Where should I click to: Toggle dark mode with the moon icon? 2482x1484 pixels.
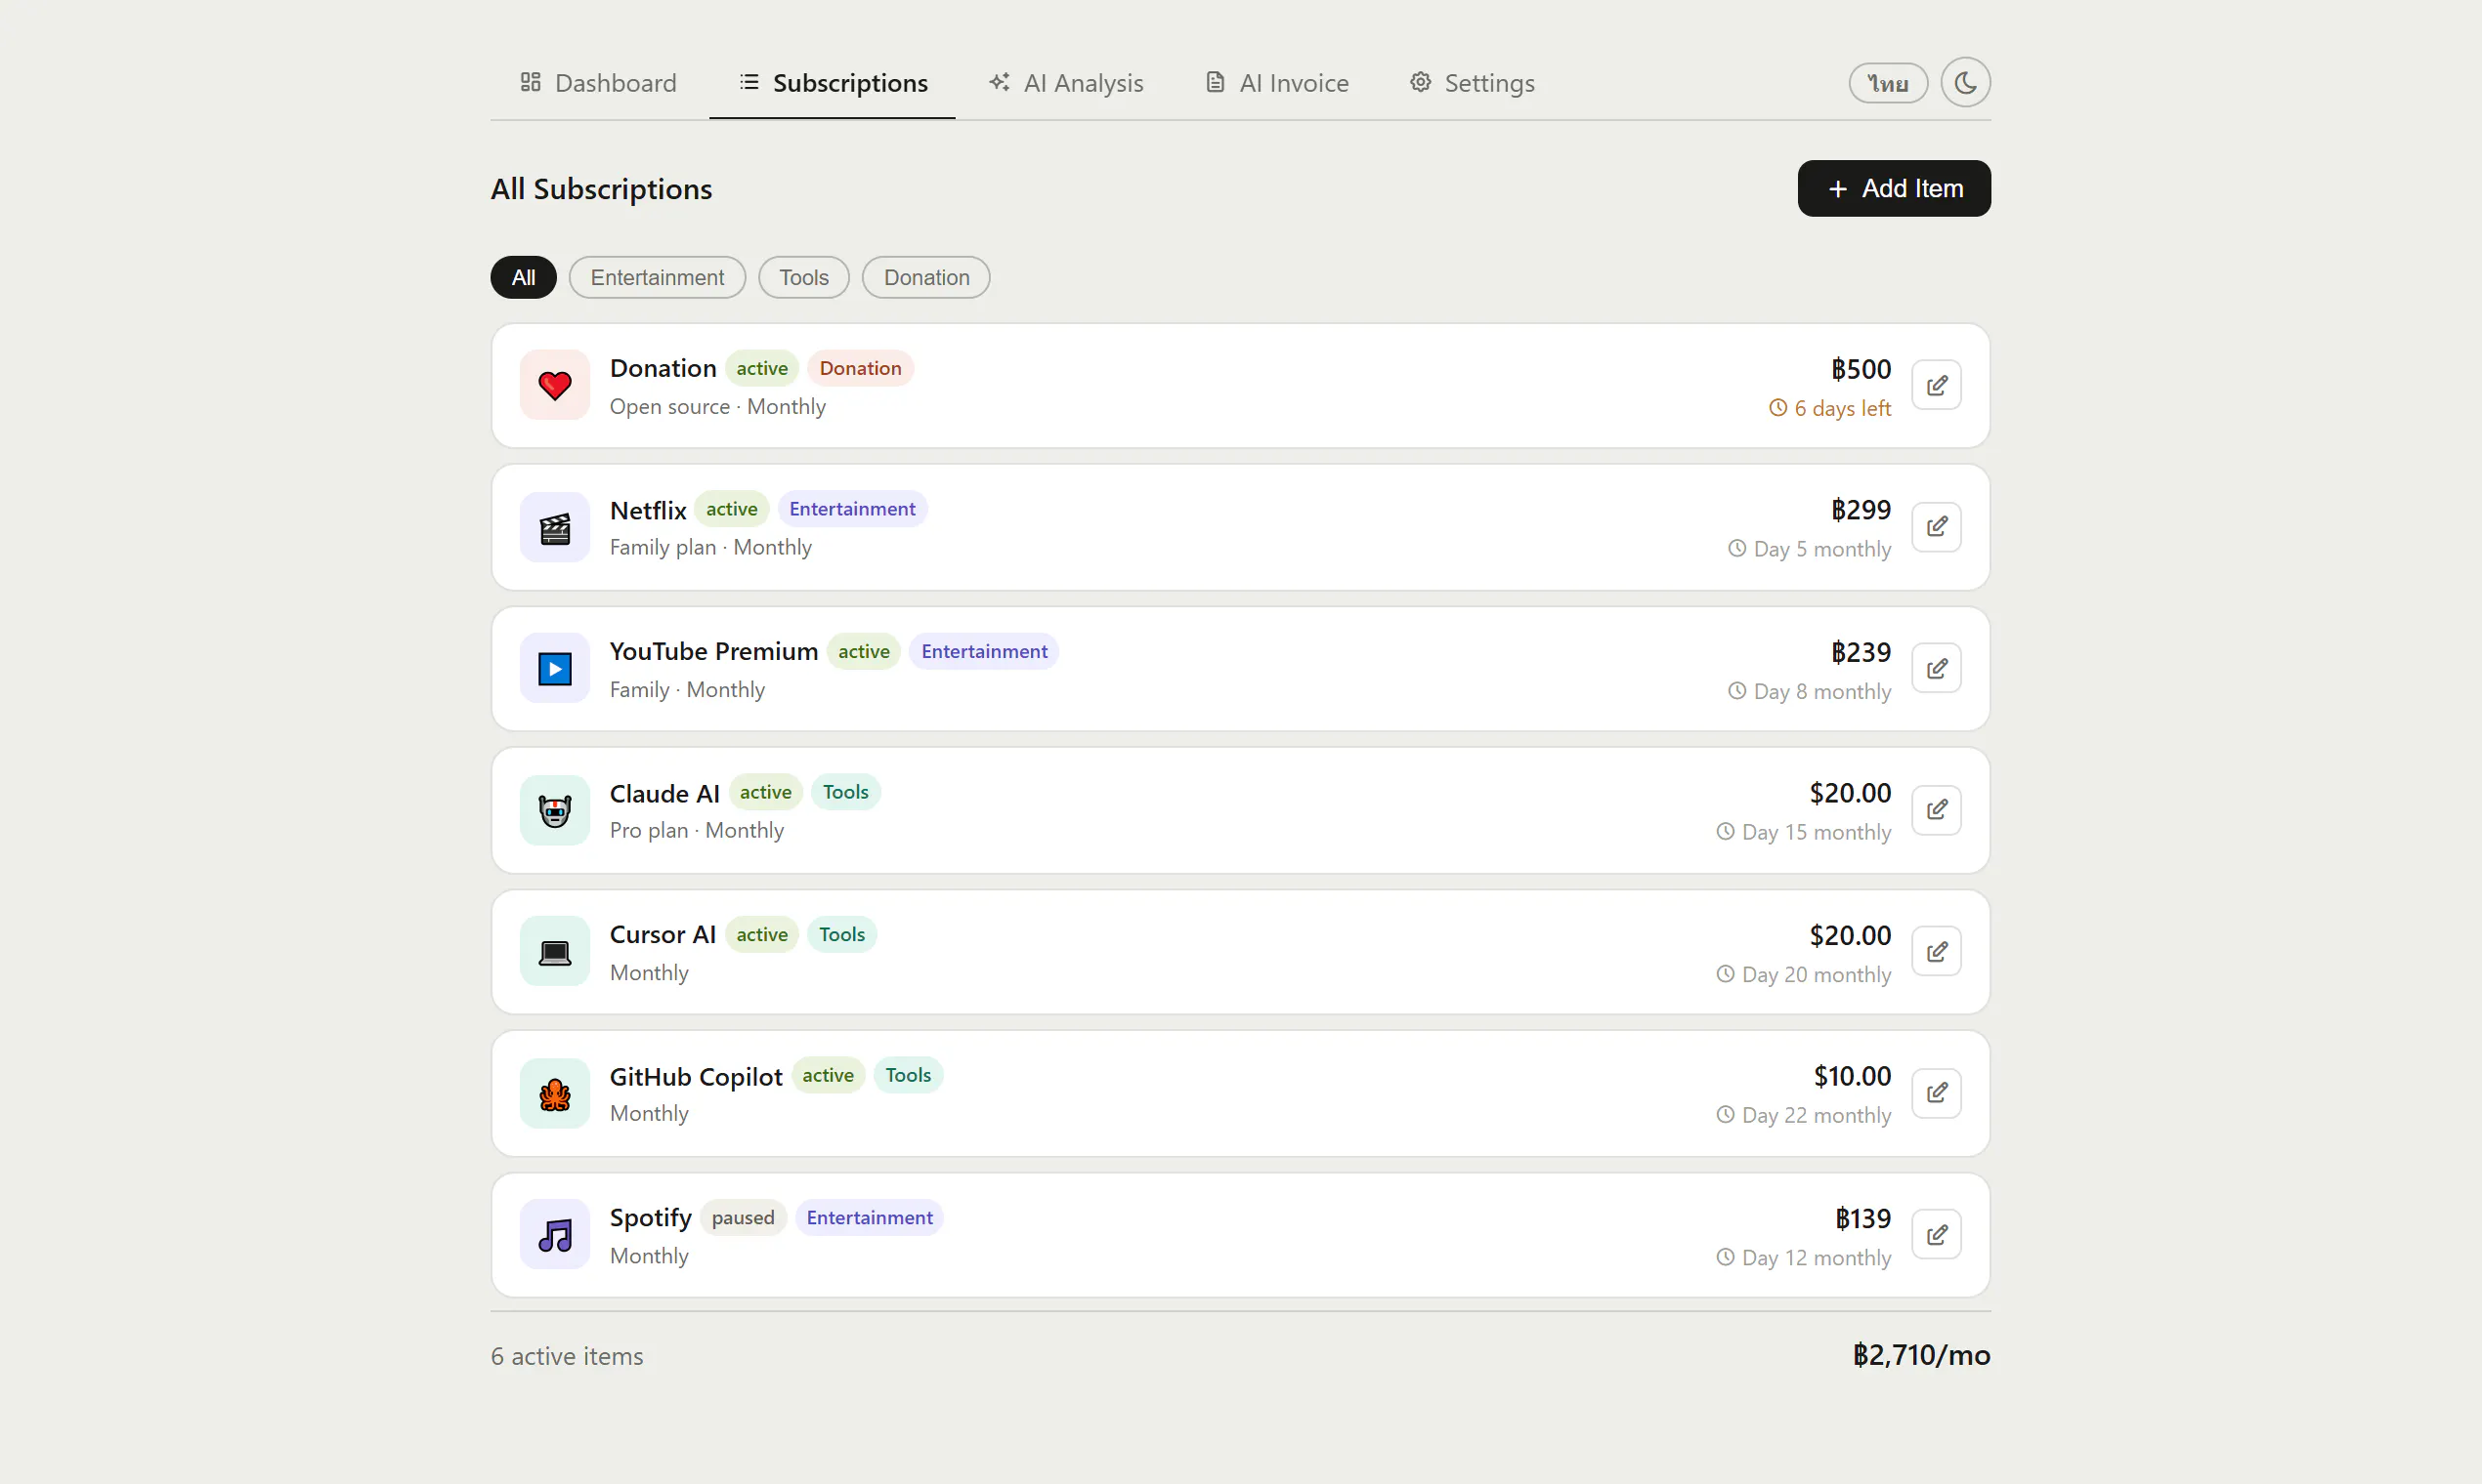click(x=1964, y=82)
